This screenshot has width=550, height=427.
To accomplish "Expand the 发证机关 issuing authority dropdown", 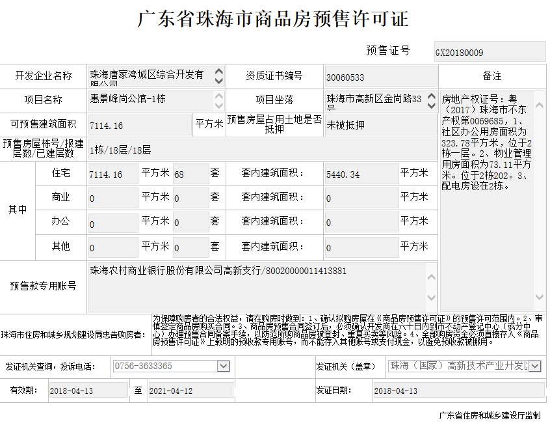I will click(534, 366).
